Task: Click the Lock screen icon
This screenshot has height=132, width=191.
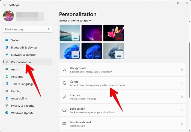Action: pyautogui.click(x=64, y=110)
